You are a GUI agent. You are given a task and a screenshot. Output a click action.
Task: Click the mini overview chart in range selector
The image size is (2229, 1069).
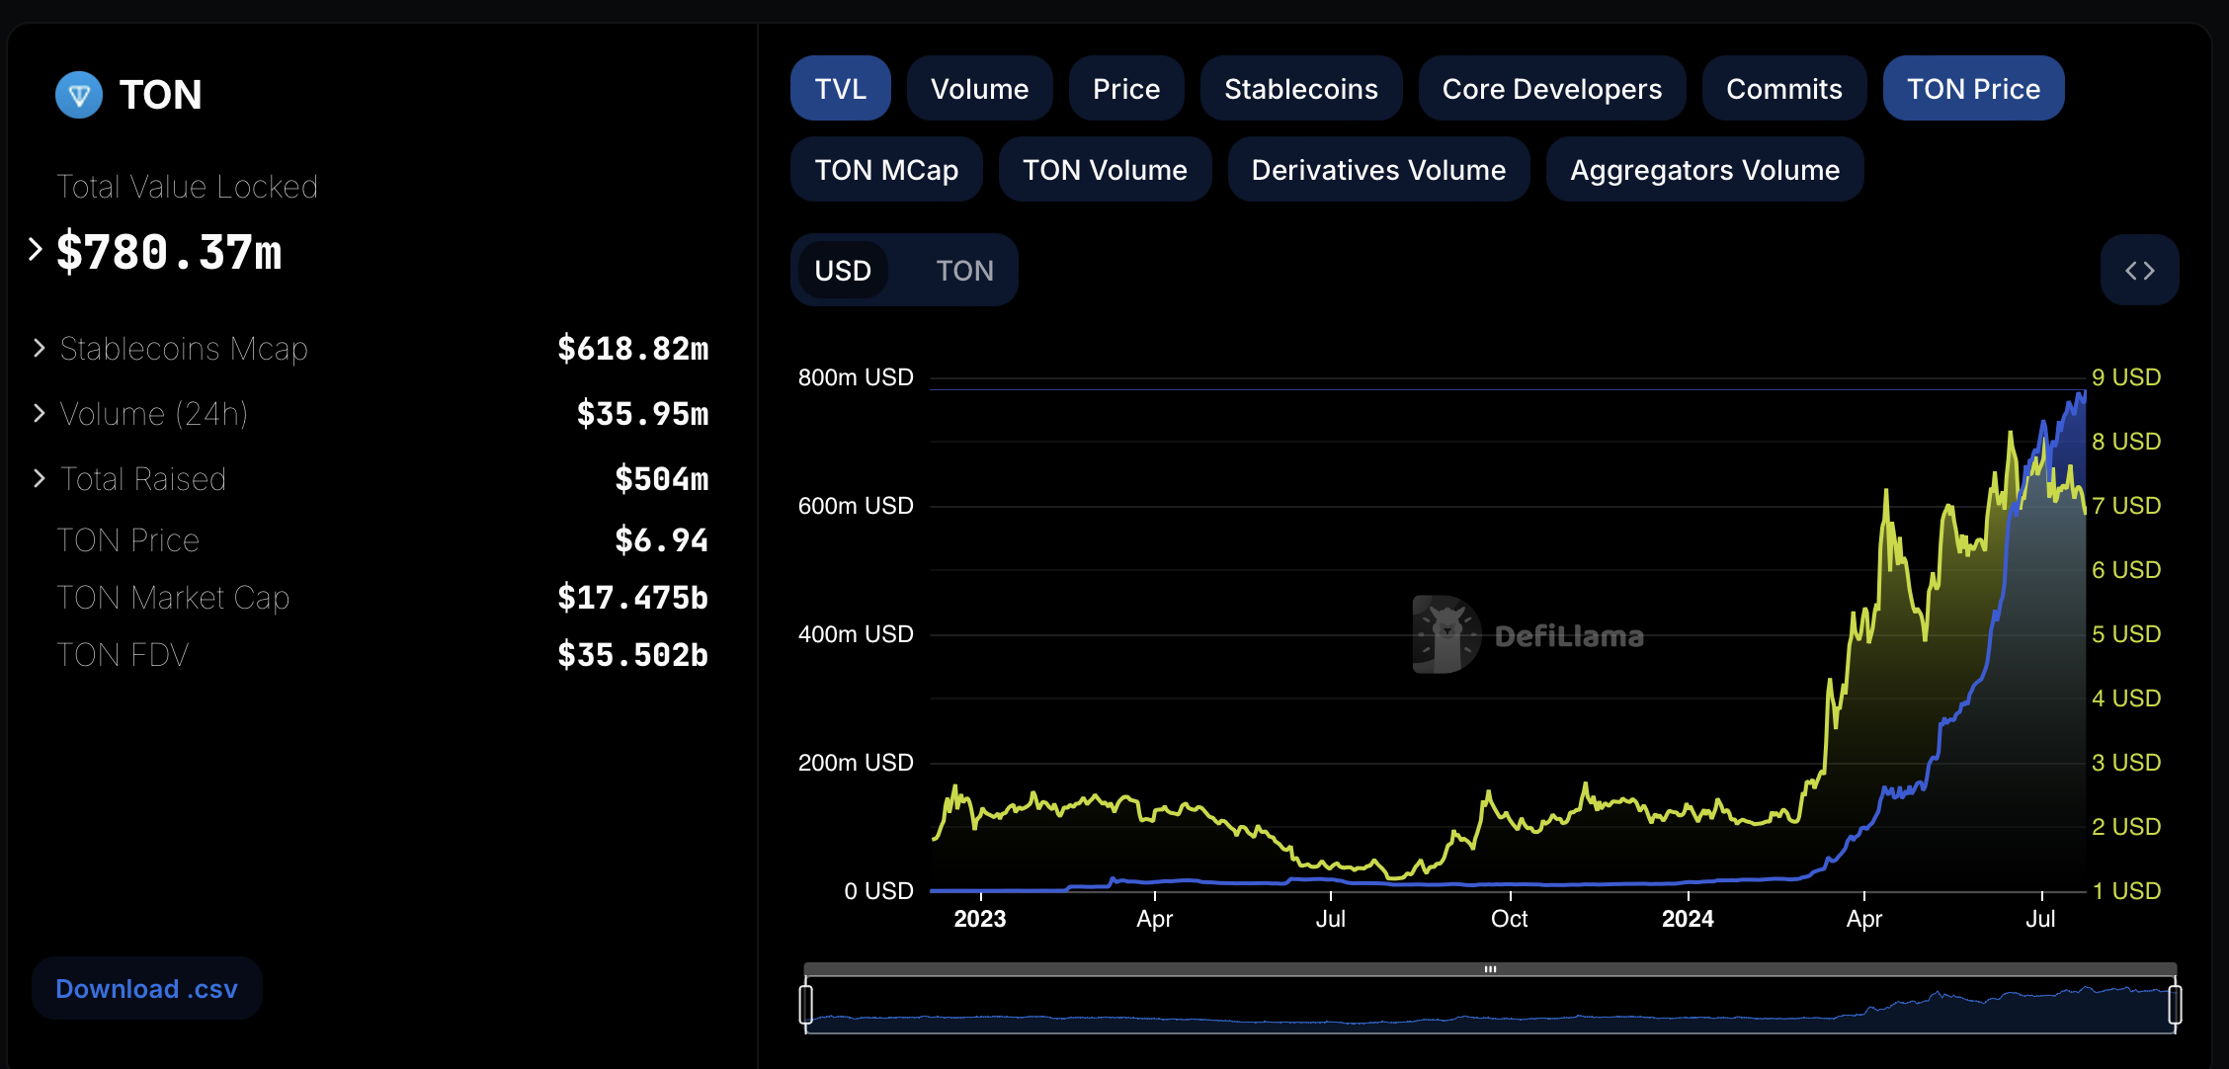[x=1490, y=1006]
